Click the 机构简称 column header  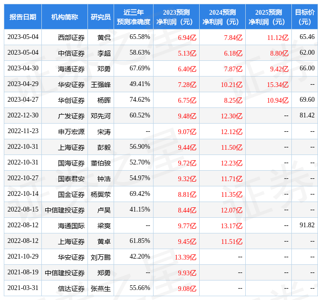click(x=65, y=17)
